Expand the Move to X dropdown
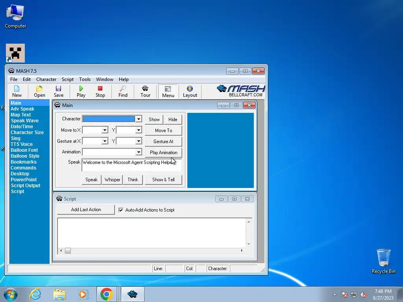403x302 pixels. tap(105, 130)
